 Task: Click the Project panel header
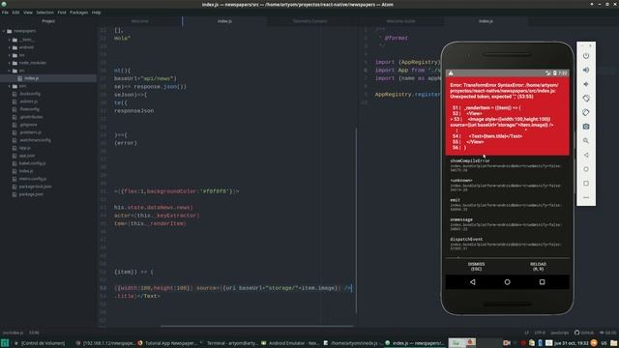[48, 21]
